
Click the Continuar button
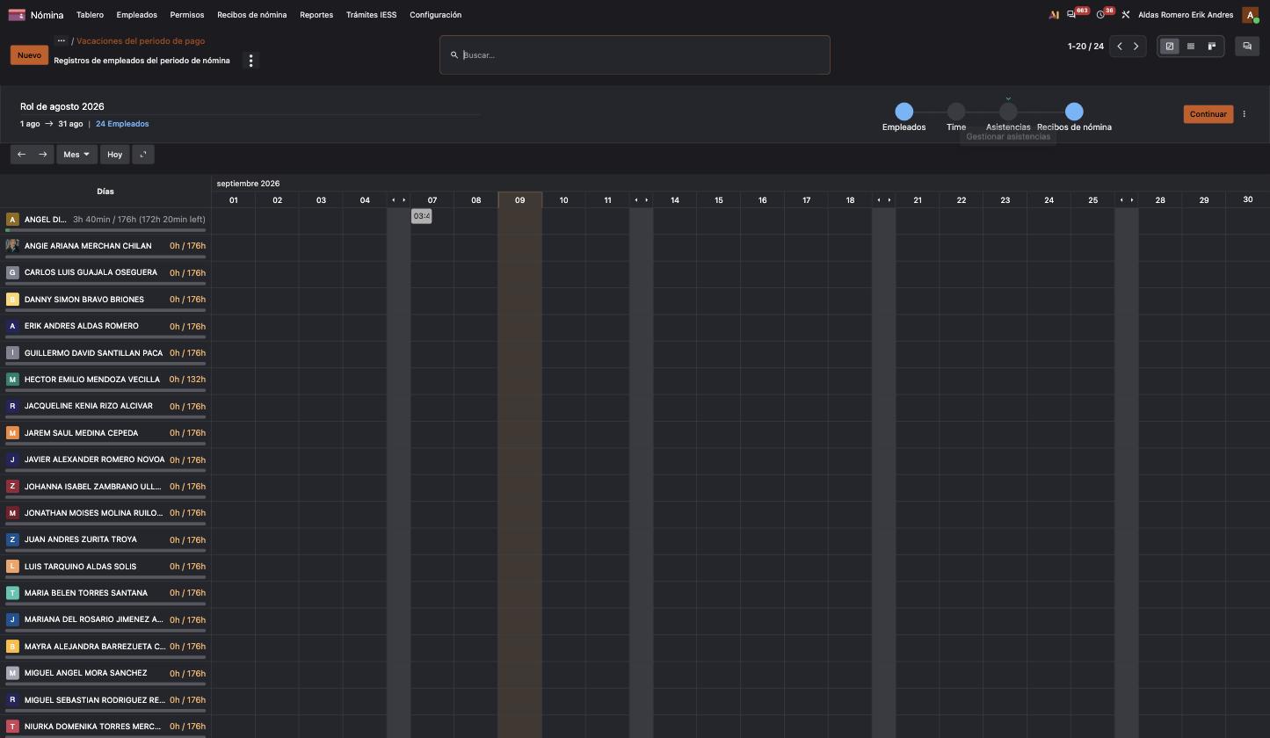1208,114
